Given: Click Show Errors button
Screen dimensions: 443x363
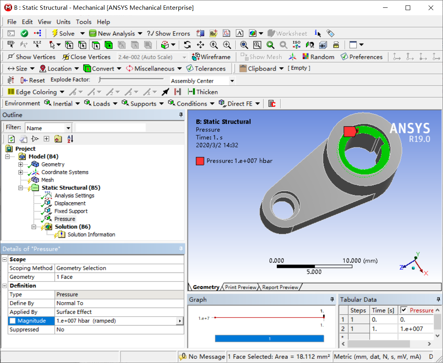Looking at the screenshot, I should click(168, 34).
